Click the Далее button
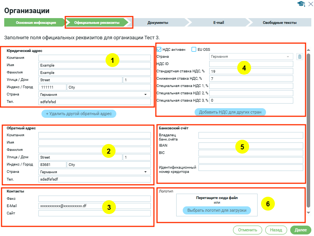Screen dimensions: 314x236 click(300, 230)
